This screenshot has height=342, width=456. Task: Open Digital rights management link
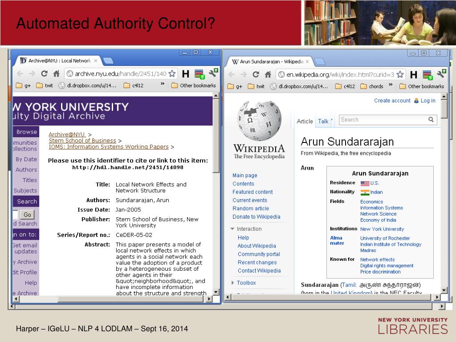click(x=387, y=265)
